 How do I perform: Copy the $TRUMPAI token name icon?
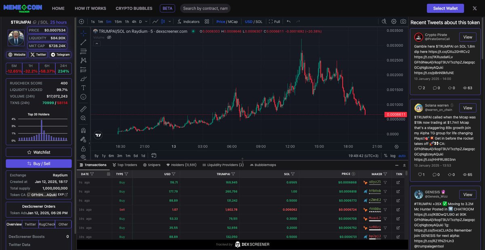click(x=35, y=22)
